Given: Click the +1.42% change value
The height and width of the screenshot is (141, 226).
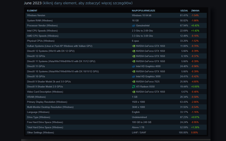Looking at the screenshot, I should pos(195,31).
